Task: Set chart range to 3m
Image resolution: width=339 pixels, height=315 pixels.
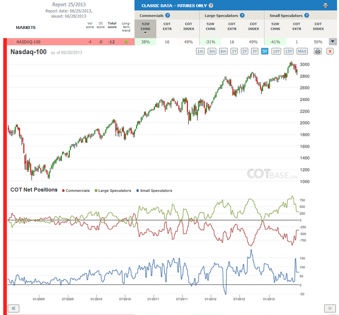Action: [212, 51]
